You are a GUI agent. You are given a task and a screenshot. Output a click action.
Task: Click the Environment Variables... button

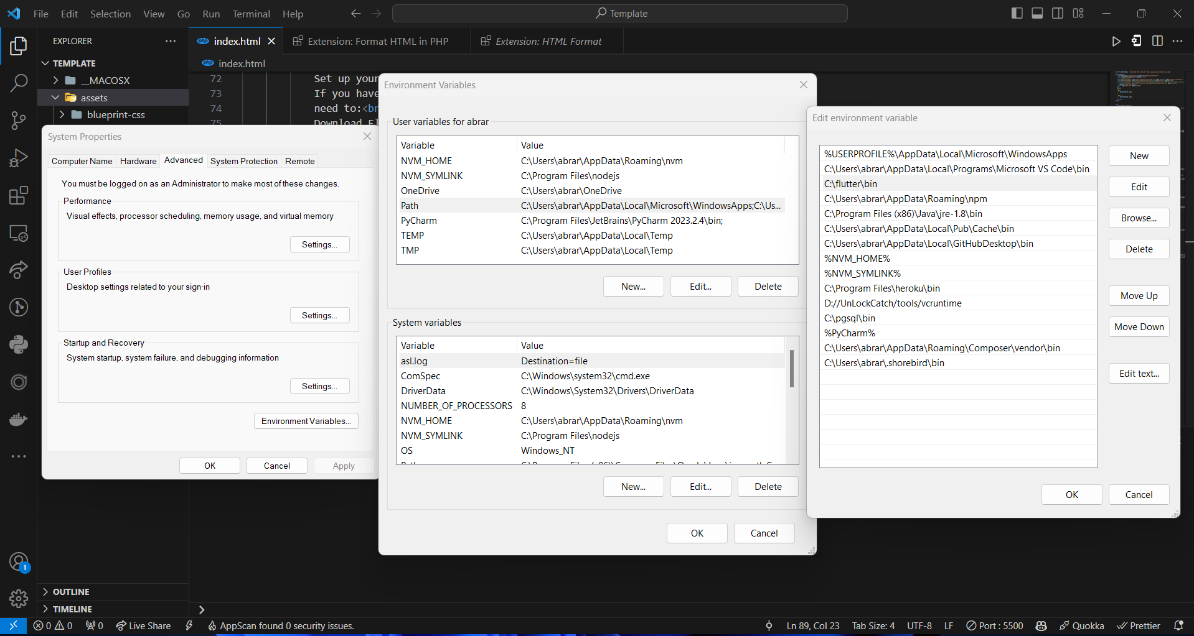click(306, 421)
